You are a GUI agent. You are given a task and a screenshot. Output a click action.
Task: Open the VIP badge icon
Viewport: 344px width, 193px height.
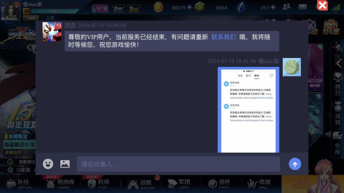[x=100, y=9]
